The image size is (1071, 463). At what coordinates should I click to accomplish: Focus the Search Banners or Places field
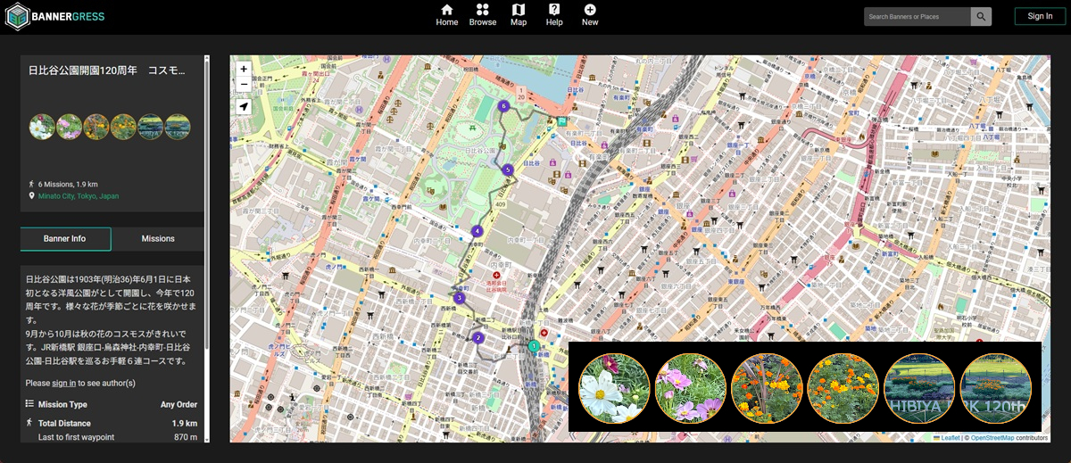pos(917,16)
